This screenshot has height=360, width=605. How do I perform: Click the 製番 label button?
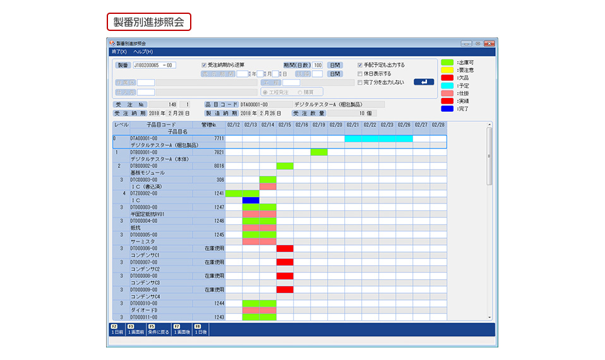pos(123,65)
